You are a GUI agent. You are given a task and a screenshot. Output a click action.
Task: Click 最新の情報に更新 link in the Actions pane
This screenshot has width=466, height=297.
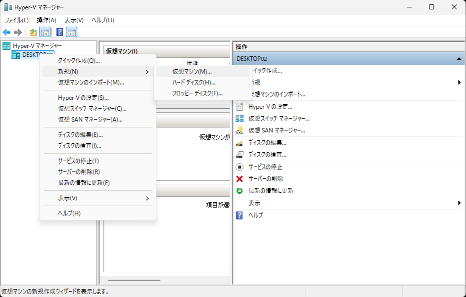[x=271, y=191]
